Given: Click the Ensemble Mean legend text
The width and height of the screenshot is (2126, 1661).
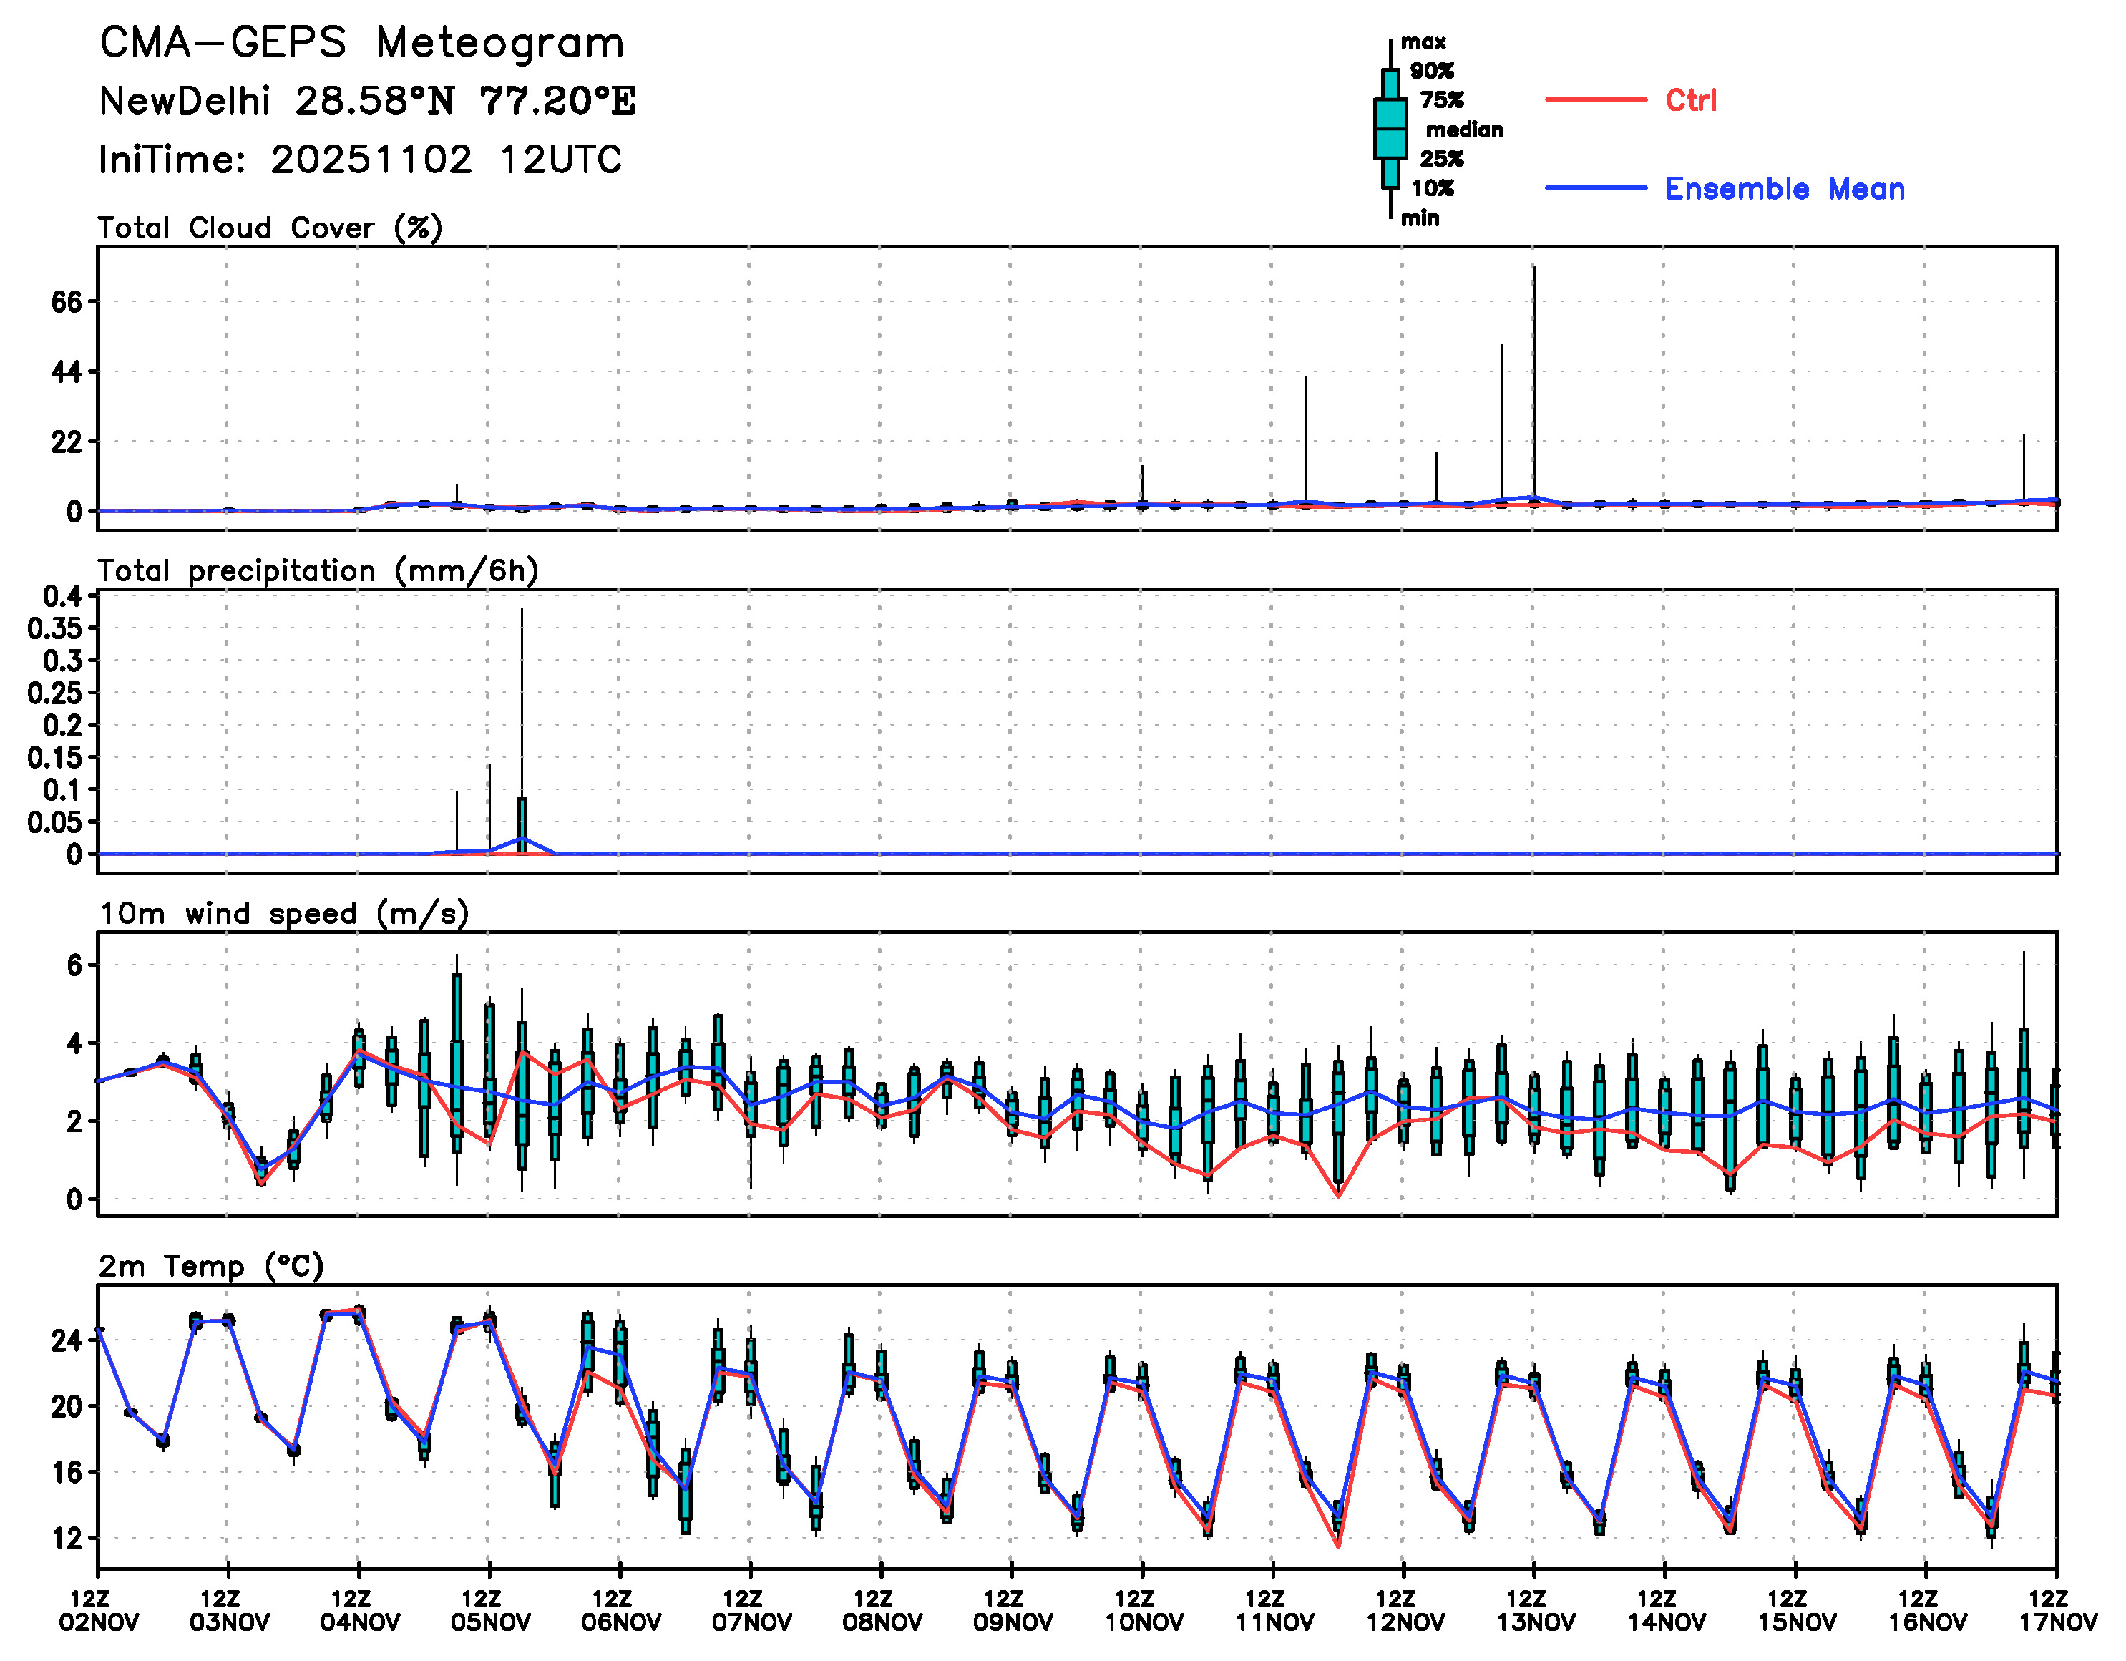Looking at the screenshot, I should click(1785, 188).
